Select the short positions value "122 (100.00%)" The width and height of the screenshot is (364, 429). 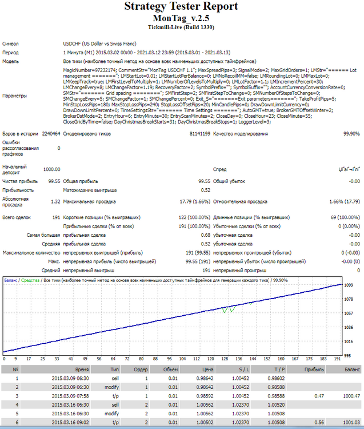pos(194,217)
